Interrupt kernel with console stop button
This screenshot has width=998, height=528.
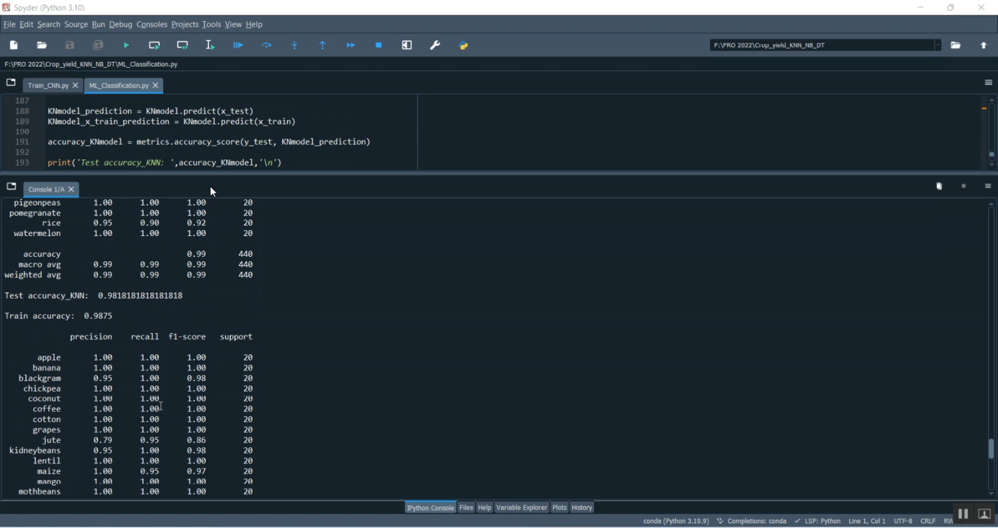click(963, 186)
